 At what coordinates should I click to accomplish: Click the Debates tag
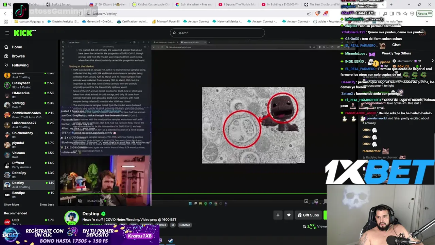tap(185, 225)
